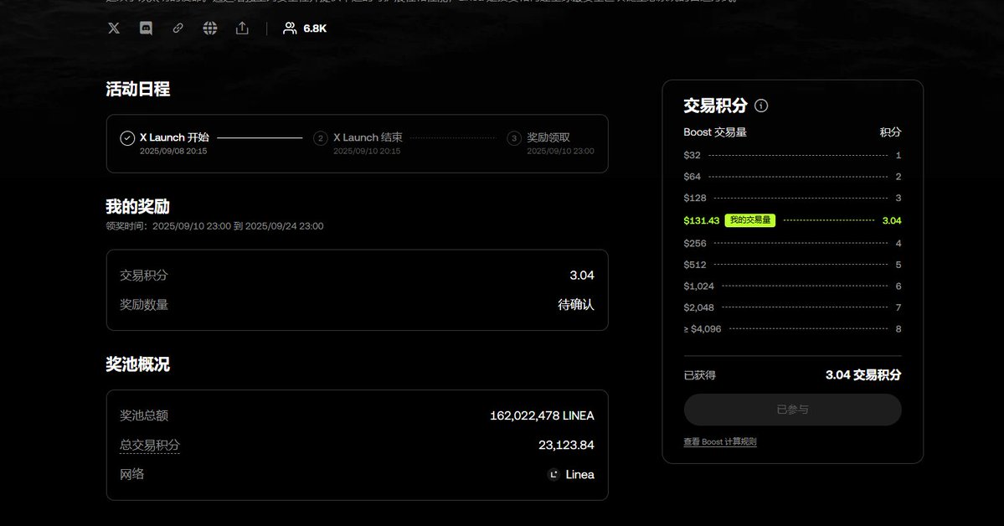Click the 我的奖励 heading
Screen dimensions: 1004x526
click(x=137, y=206)
